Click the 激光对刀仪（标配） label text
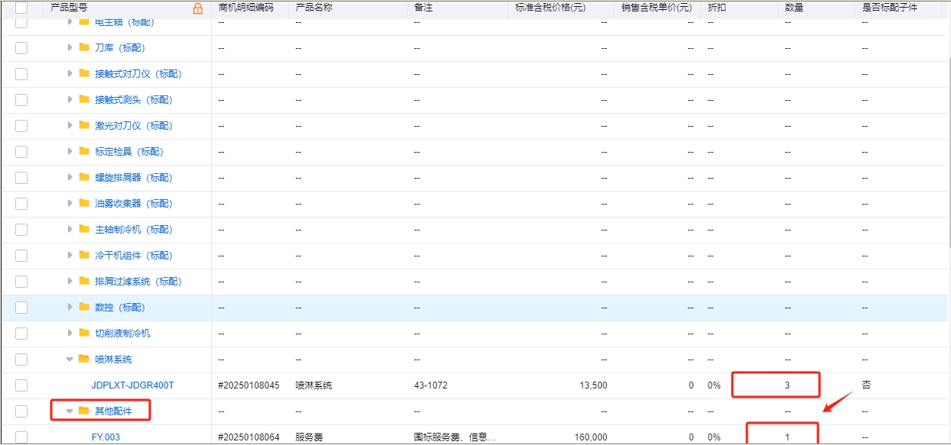The height and width of the screenshot is (445, 951). 134,126
